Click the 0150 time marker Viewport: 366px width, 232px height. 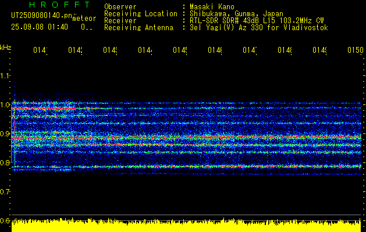356,50
